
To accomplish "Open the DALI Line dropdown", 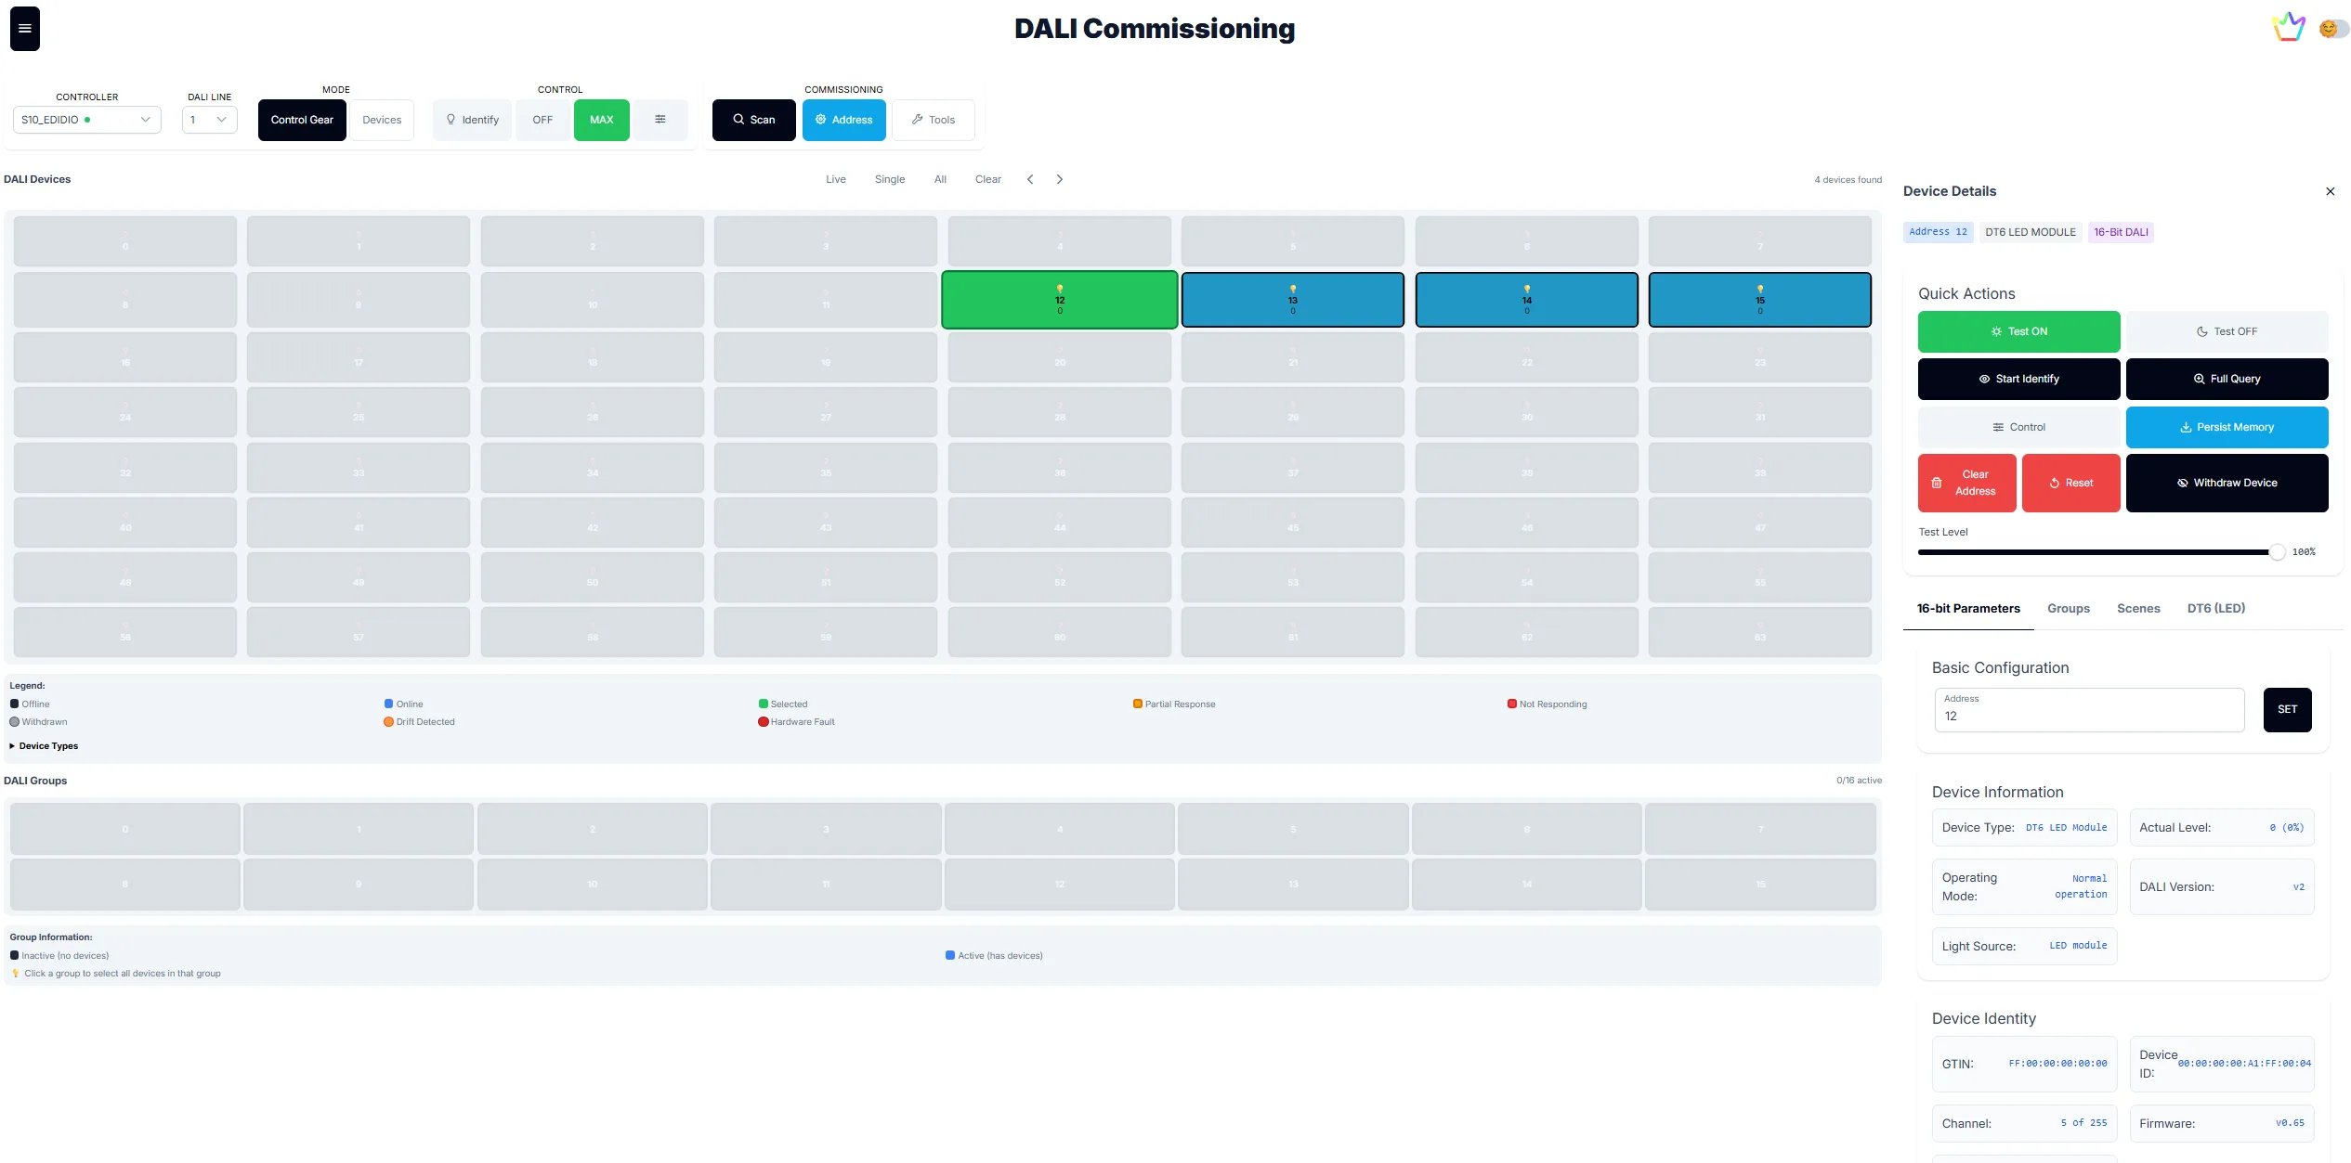I will point(209,120).
